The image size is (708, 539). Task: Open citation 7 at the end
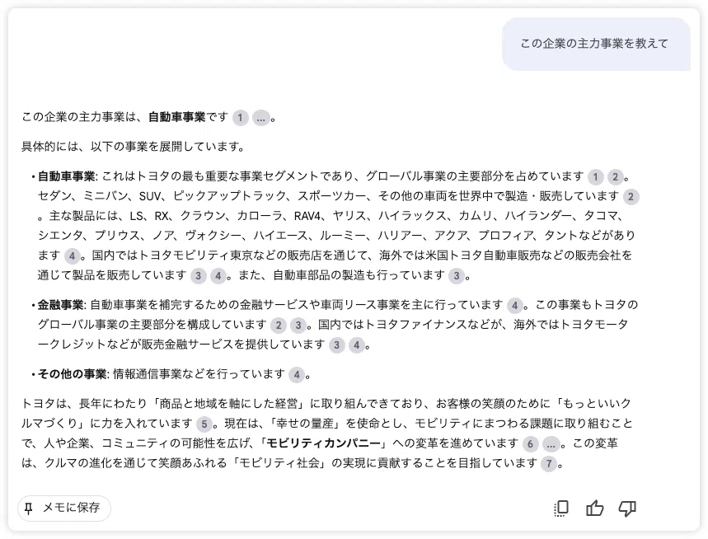point(549,464)
